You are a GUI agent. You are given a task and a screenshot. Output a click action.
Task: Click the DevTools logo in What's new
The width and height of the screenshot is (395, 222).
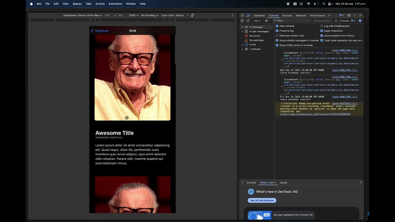click(251, 192)
